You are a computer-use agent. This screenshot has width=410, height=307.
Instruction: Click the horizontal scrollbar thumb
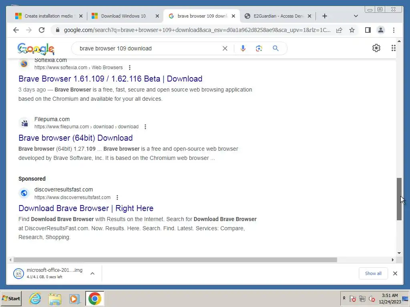click(x=175, y=260)
